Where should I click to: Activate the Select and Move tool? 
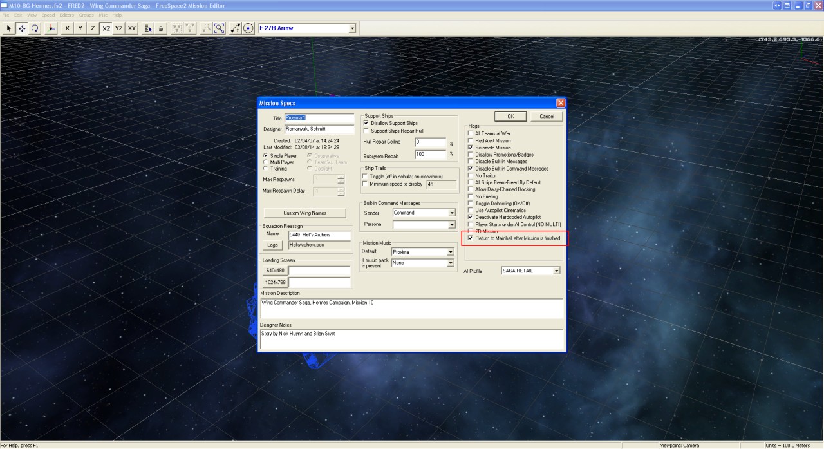22,28
